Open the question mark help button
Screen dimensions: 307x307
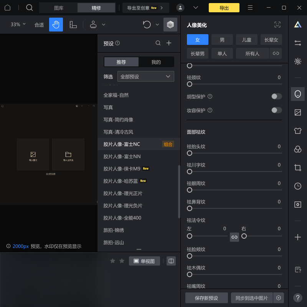pos(298,298)
